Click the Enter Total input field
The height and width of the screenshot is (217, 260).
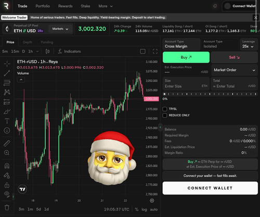tap(235, 84)
